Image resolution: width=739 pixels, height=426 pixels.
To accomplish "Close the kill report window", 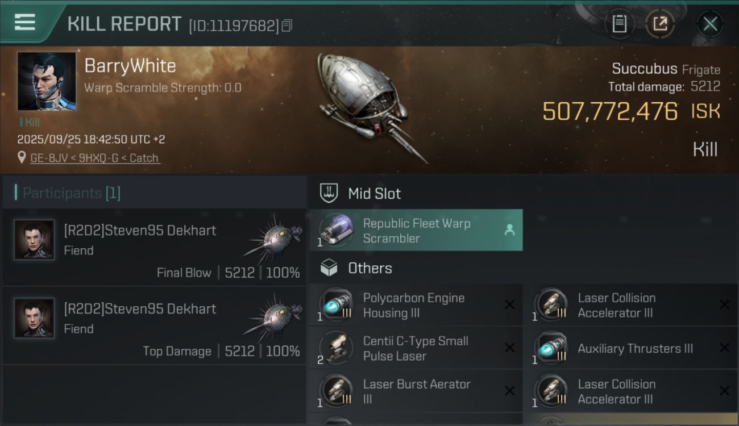I will tap(710, 24).
